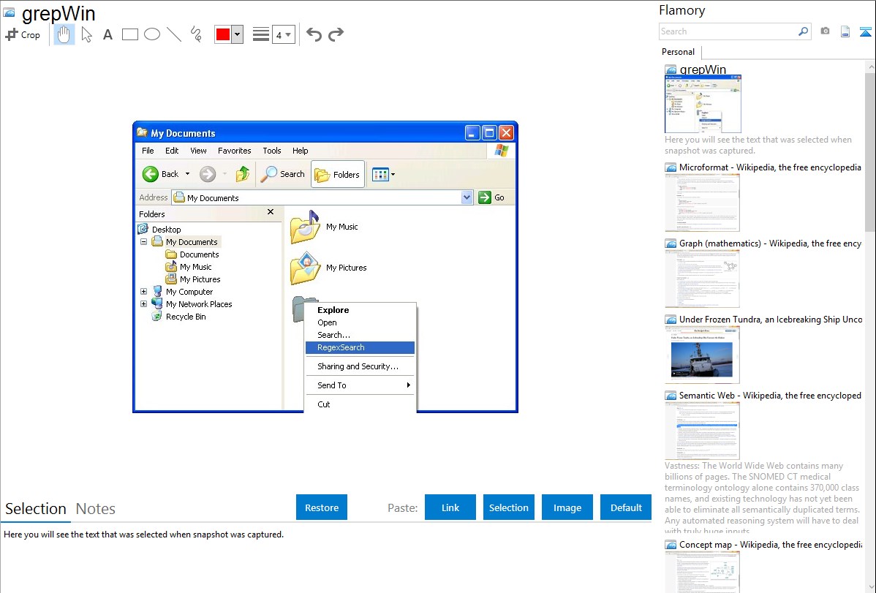The width and height of the screenshot is (876, 593).
Task: Open Help menu in My Documents
Action: 300,151
